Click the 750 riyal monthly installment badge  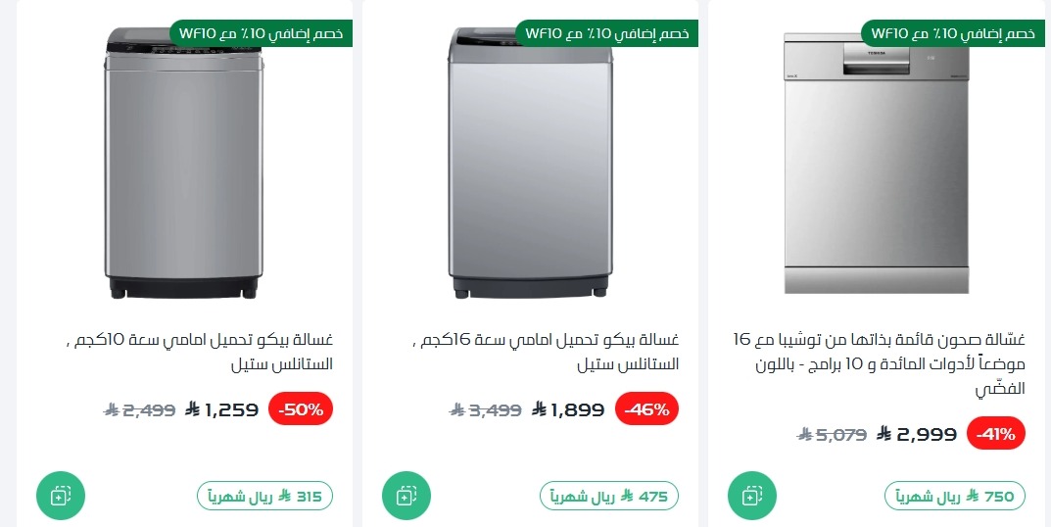point(955,497)
